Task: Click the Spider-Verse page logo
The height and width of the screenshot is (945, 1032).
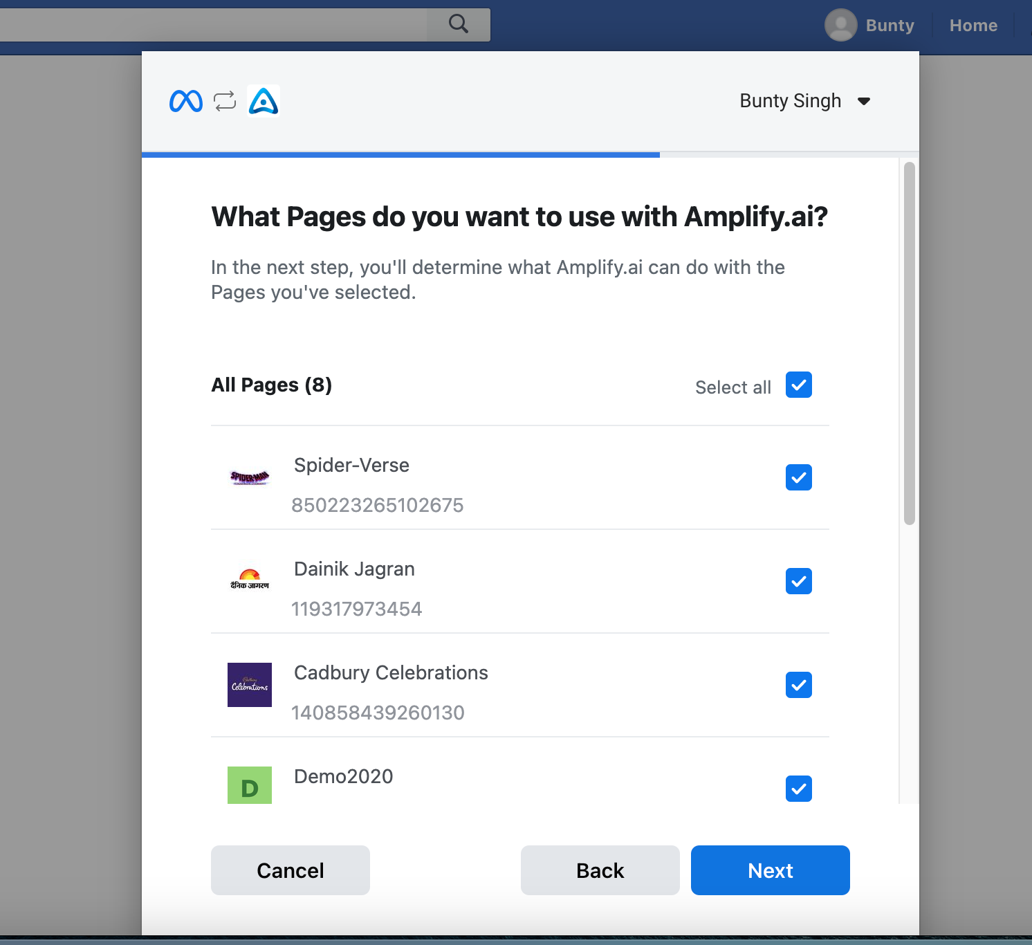Action: [250, 477]
